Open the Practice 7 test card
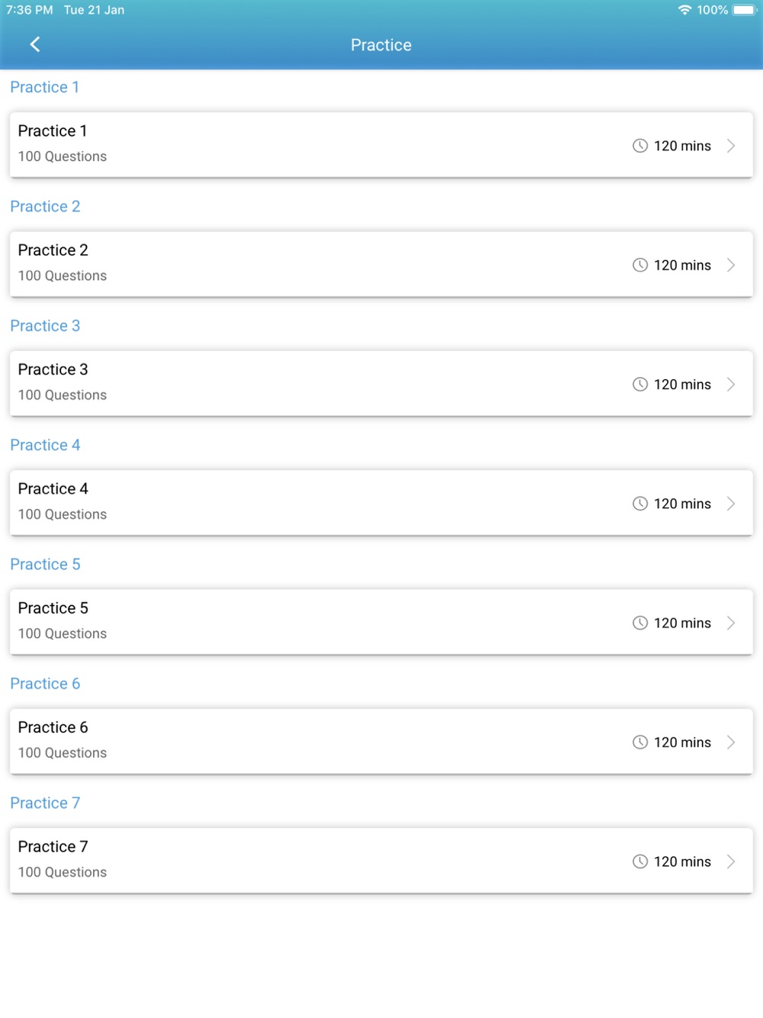The height and width of the screenshot is (1018, 763). [x=381, y=861]
